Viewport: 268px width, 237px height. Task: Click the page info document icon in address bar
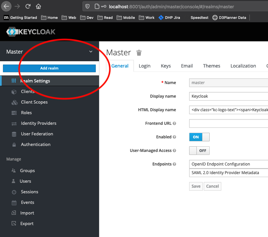[x=97, y=7]
